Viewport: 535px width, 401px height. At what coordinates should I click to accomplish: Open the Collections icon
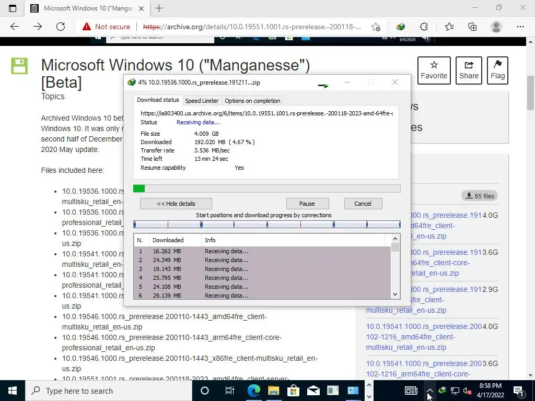(472, 27)
